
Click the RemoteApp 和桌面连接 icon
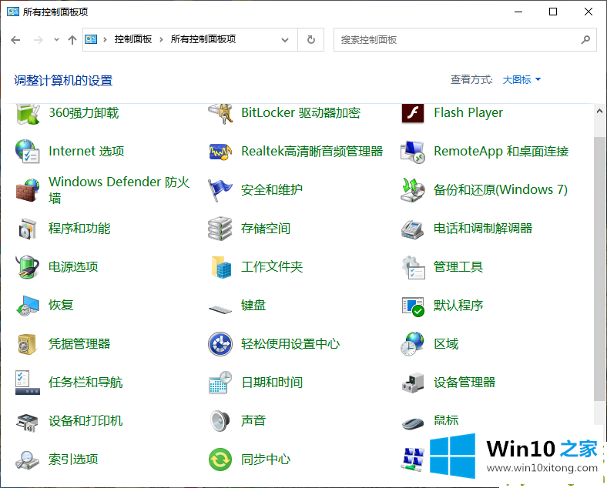click(413, 151)
